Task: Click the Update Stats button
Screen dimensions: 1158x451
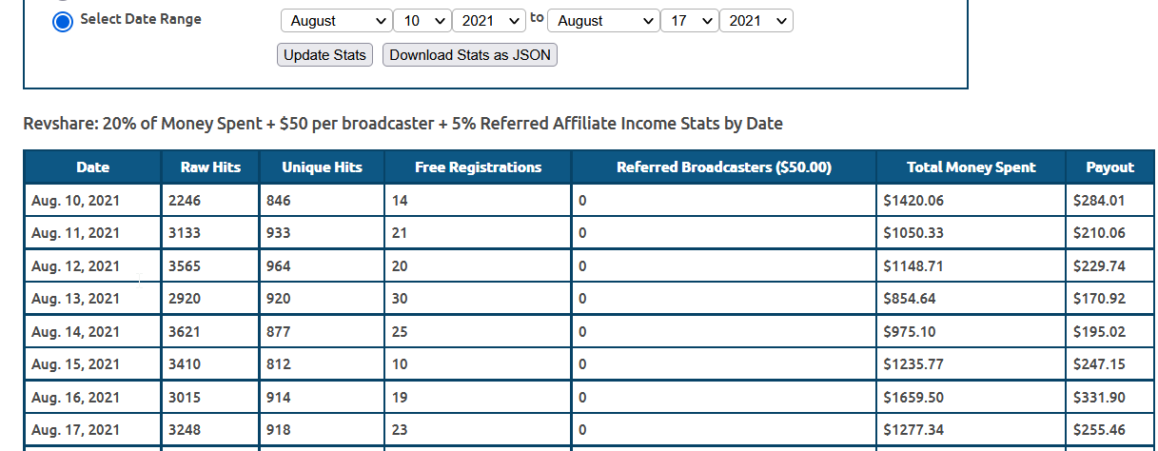Action: (x=325, y=55)
